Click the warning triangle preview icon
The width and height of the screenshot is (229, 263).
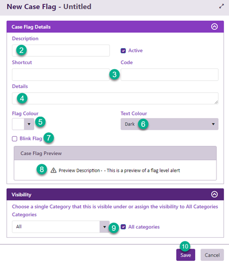pos(53,170)
